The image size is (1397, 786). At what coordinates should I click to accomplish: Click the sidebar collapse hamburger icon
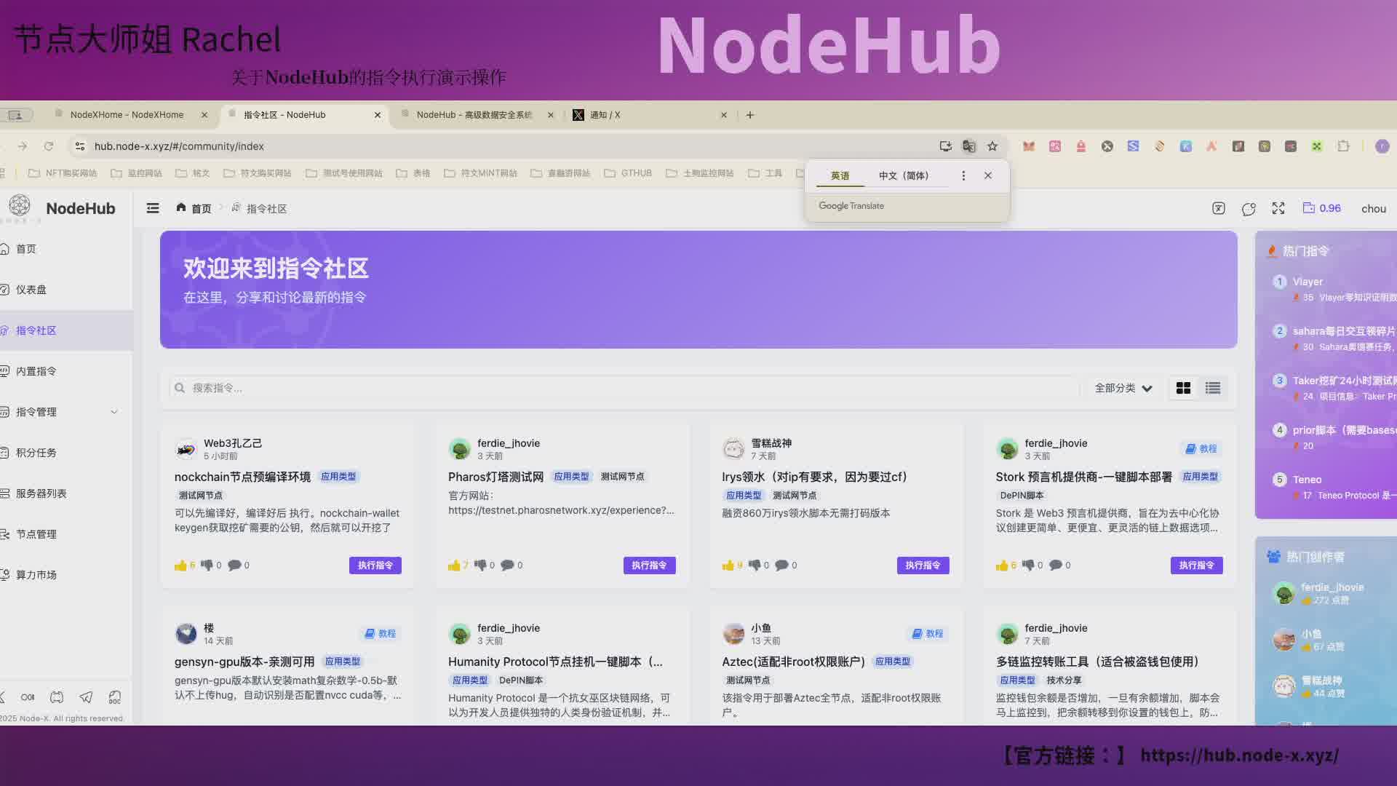153,208
